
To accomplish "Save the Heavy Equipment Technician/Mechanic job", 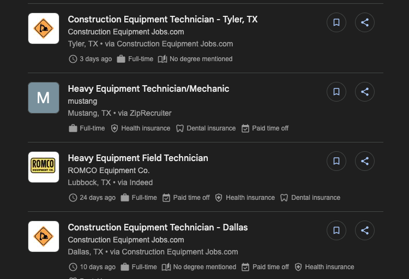I will click(x=336, y=92).
